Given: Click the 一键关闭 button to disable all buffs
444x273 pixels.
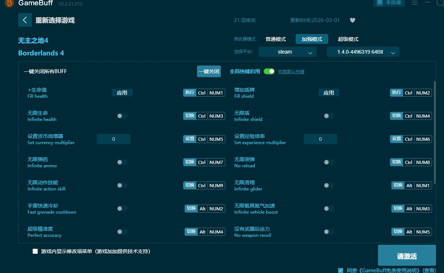Looking at the screenshot, I should point(209,71).
